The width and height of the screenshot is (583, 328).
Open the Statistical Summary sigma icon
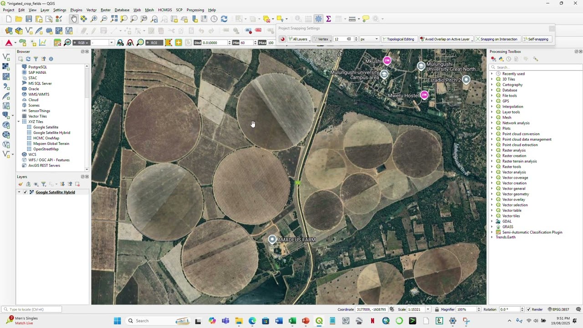click(x=328, y=19)
